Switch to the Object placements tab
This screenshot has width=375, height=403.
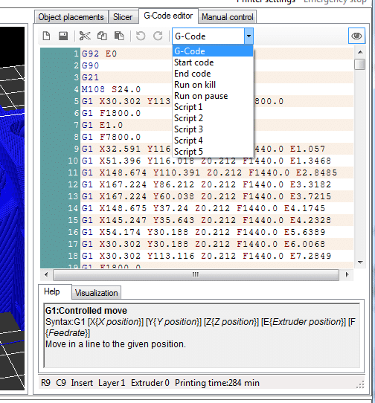[x=71, y=17]
